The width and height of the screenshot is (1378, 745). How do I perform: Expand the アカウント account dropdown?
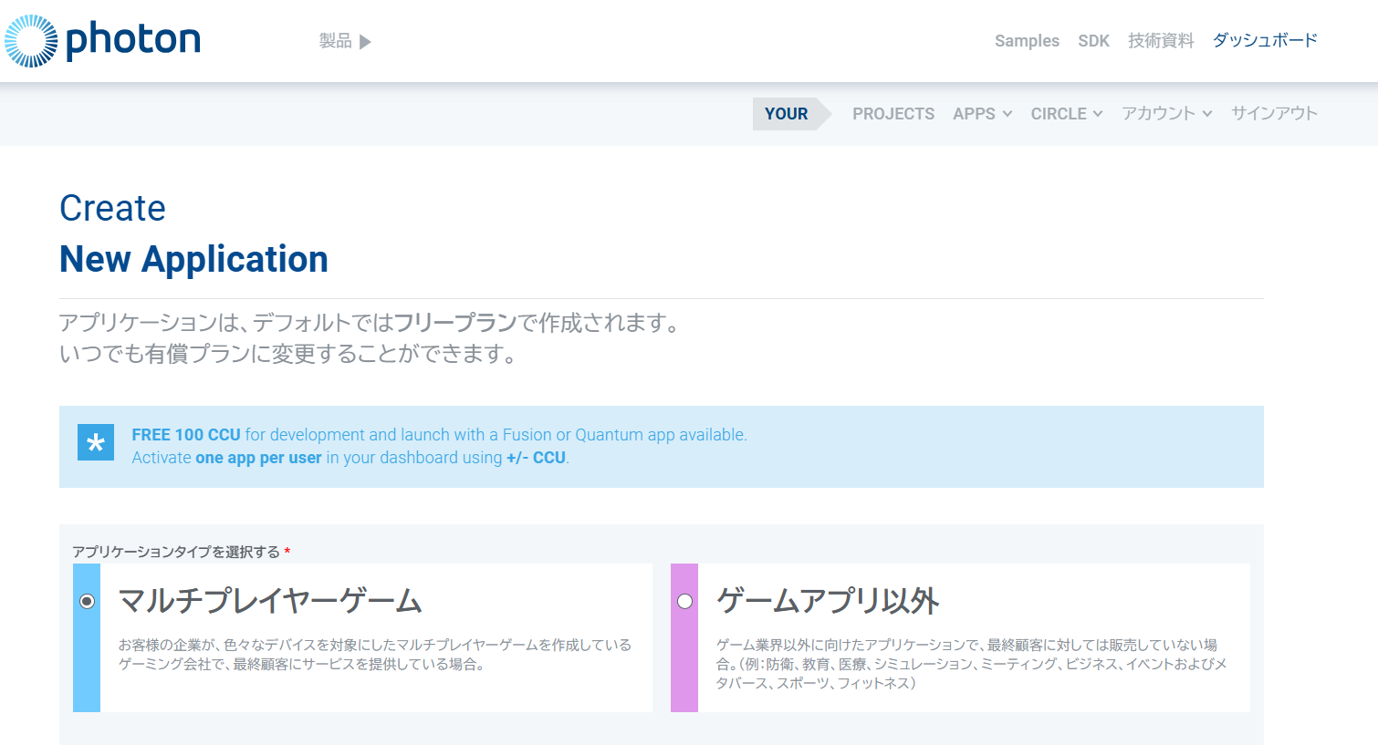(1158, 114)
